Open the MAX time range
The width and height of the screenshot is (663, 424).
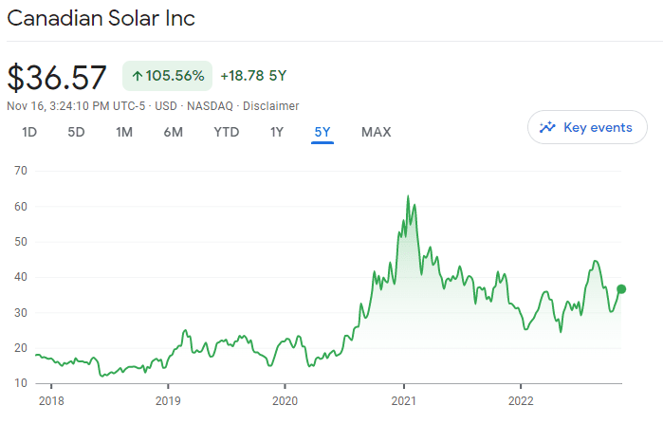coord(376,132)
